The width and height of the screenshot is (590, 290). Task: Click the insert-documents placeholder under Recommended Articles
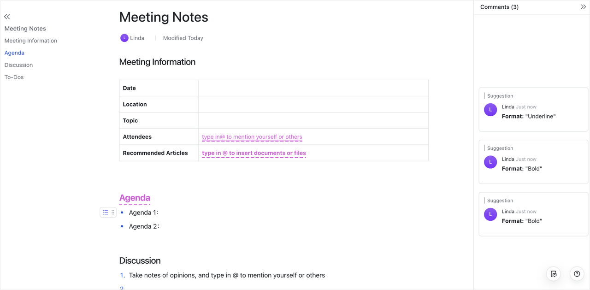pos(254,153)
